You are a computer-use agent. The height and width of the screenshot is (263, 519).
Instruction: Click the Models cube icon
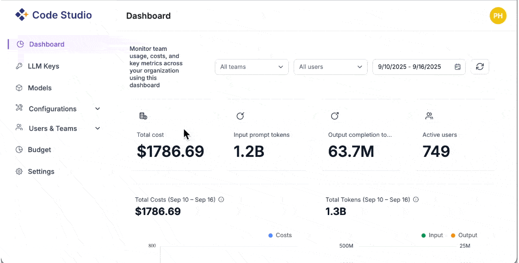pos(19,88)
